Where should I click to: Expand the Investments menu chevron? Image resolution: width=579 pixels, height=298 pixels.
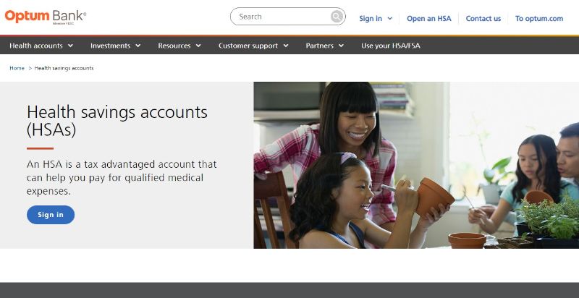[x=138, y=46]
